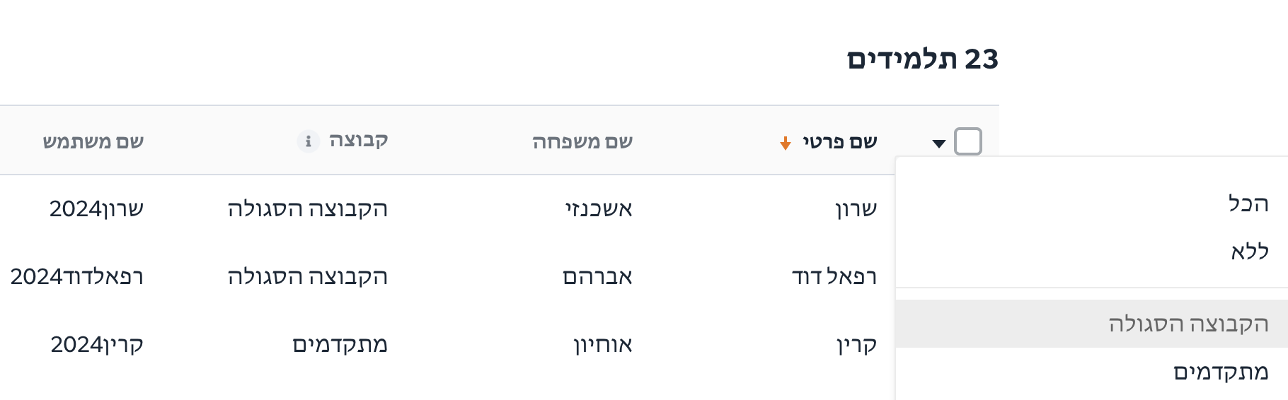Sort by the שם משתמש column header
This screenshot has width=1288, height=400.
point(93,141)
